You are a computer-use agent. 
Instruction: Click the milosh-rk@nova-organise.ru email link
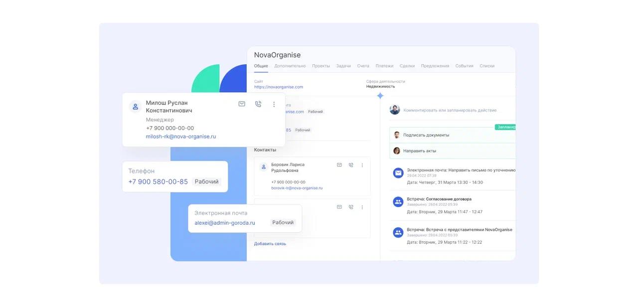click(x=181, y=137)
